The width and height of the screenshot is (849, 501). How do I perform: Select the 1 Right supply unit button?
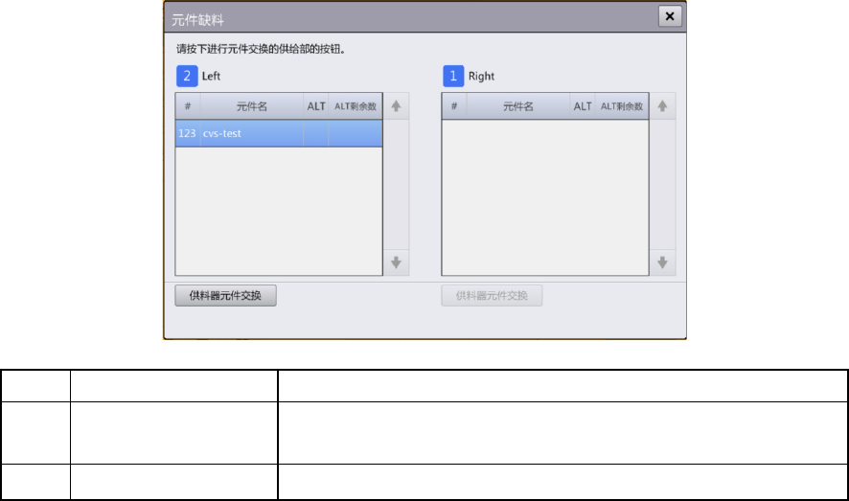coord(453,76)
